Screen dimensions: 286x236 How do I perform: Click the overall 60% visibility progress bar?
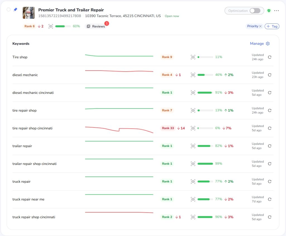(63, 26)
